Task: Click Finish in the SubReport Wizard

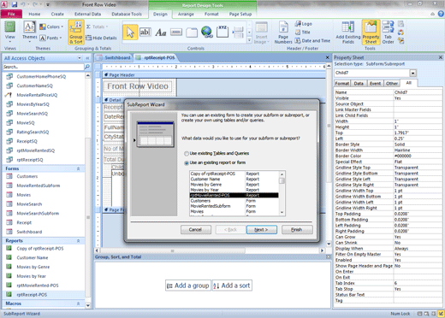Action: point(297,230)
